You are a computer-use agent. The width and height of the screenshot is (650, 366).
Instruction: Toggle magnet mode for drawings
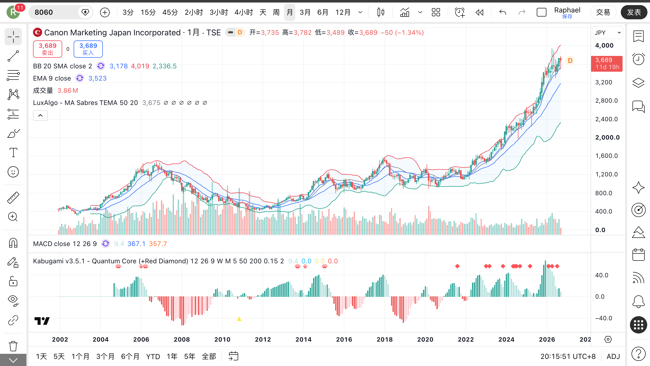coord(13,243)
